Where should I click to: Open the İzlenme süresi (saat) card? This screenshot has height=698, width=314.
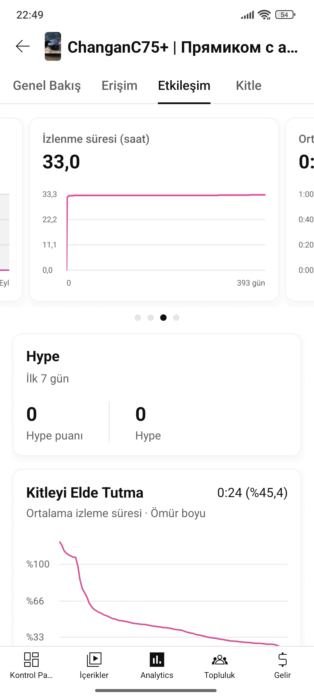click(x=154, y=210)
